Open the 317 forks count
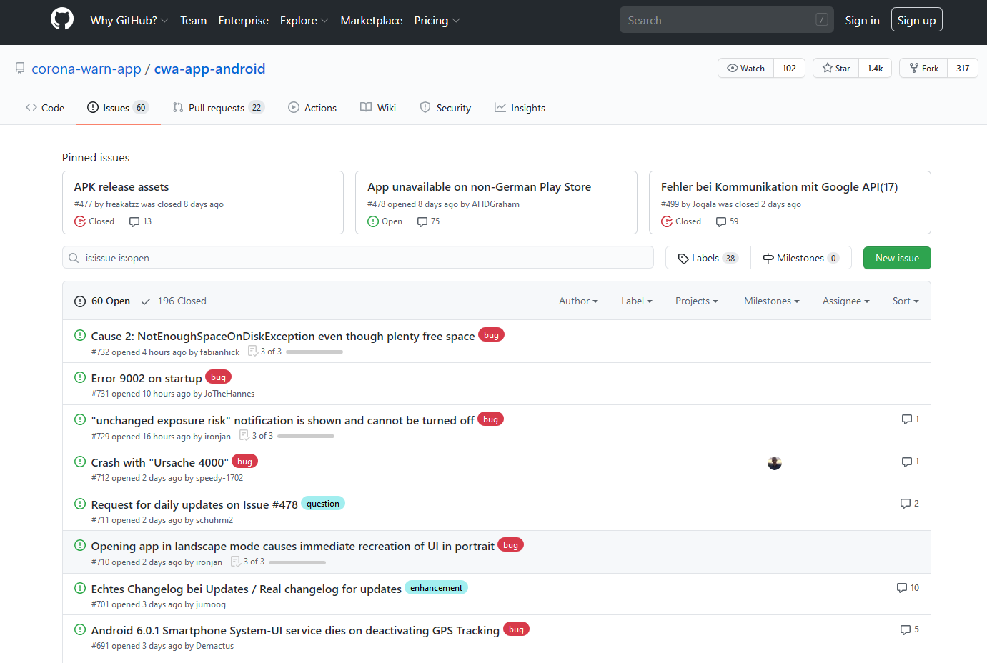The width and height of the screenshot is (987, 663). pyautogui.click(x=963, y=68)
